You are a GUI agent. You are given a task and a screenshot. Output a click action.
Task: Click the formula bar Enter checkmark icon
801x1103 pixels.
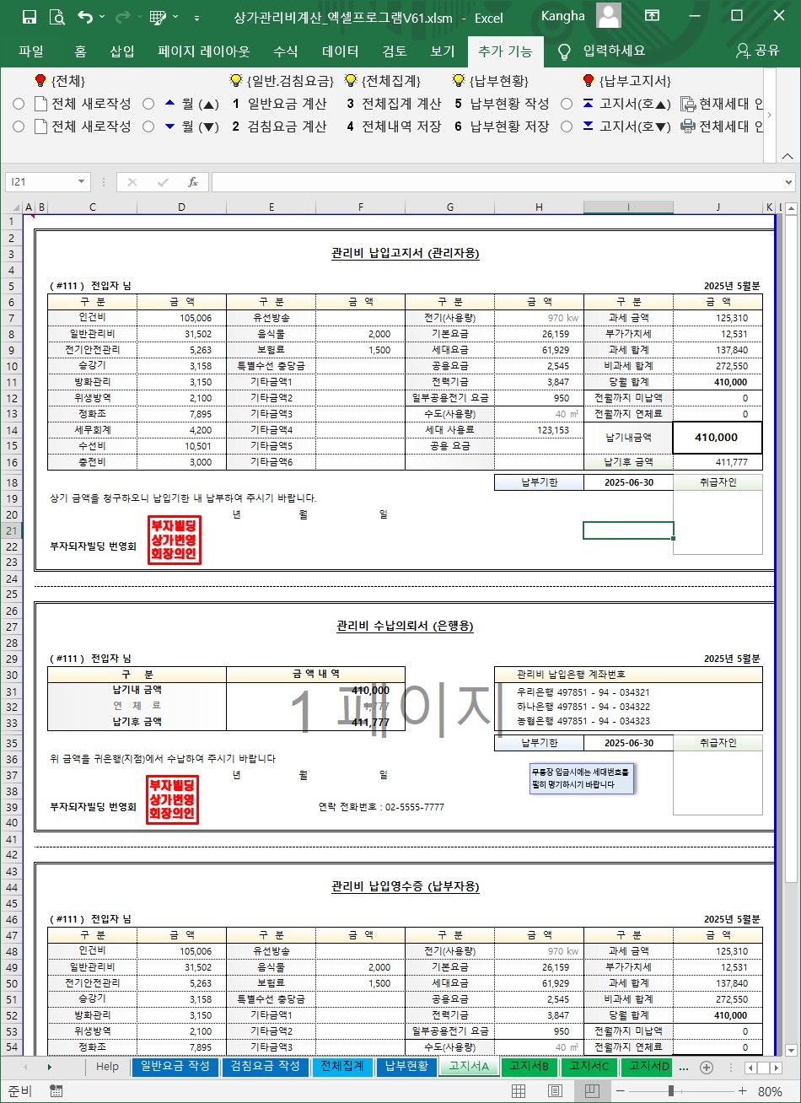tap(162, 182)
